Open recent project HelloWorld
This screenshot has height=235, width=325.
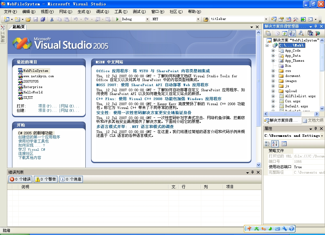pyautogui.click(x=33, y=92)
